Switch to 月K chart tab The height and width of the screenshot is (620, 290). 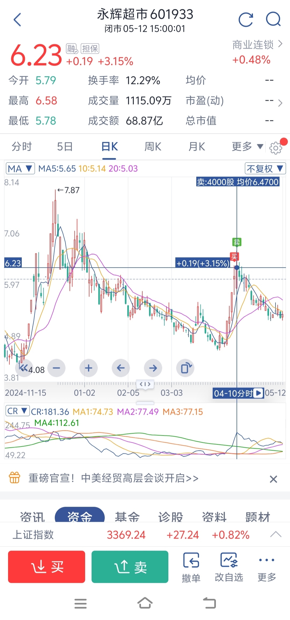coord(197,147)
